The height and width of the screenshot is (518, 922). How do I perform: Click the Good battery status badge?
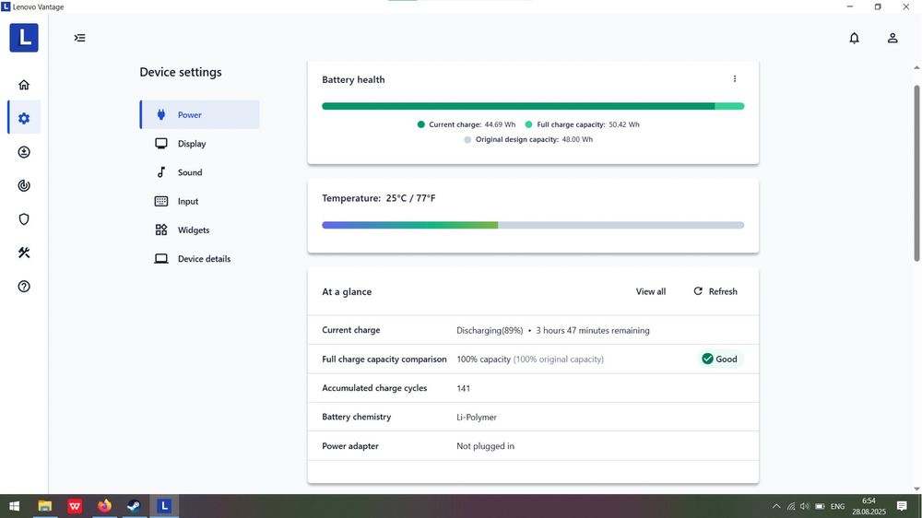(x=719, y=359)
